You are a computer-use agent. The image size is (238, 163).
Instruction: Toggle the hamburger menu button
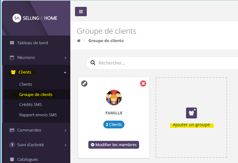(81, 12)
